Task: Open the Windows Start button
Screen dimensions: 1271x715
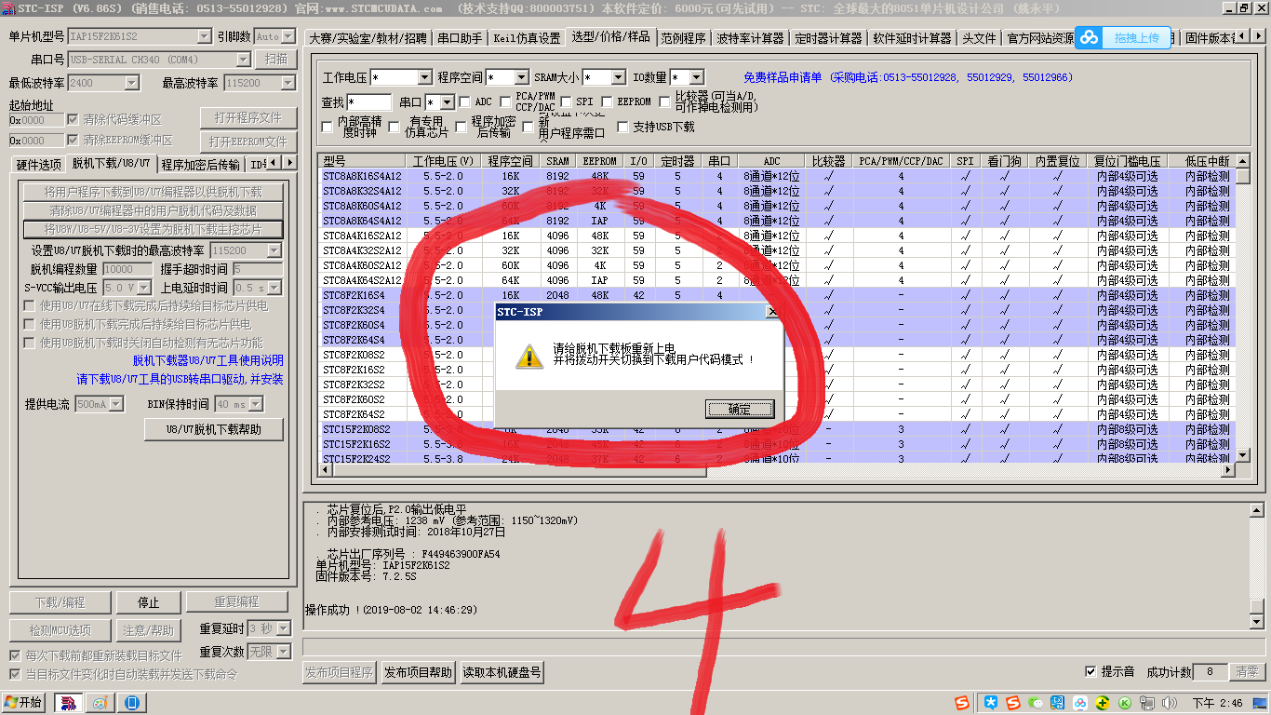Action: pos(23,702)
